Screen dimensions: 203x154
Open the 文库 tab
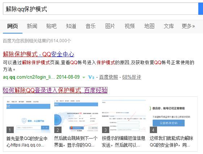pos(169,26)
